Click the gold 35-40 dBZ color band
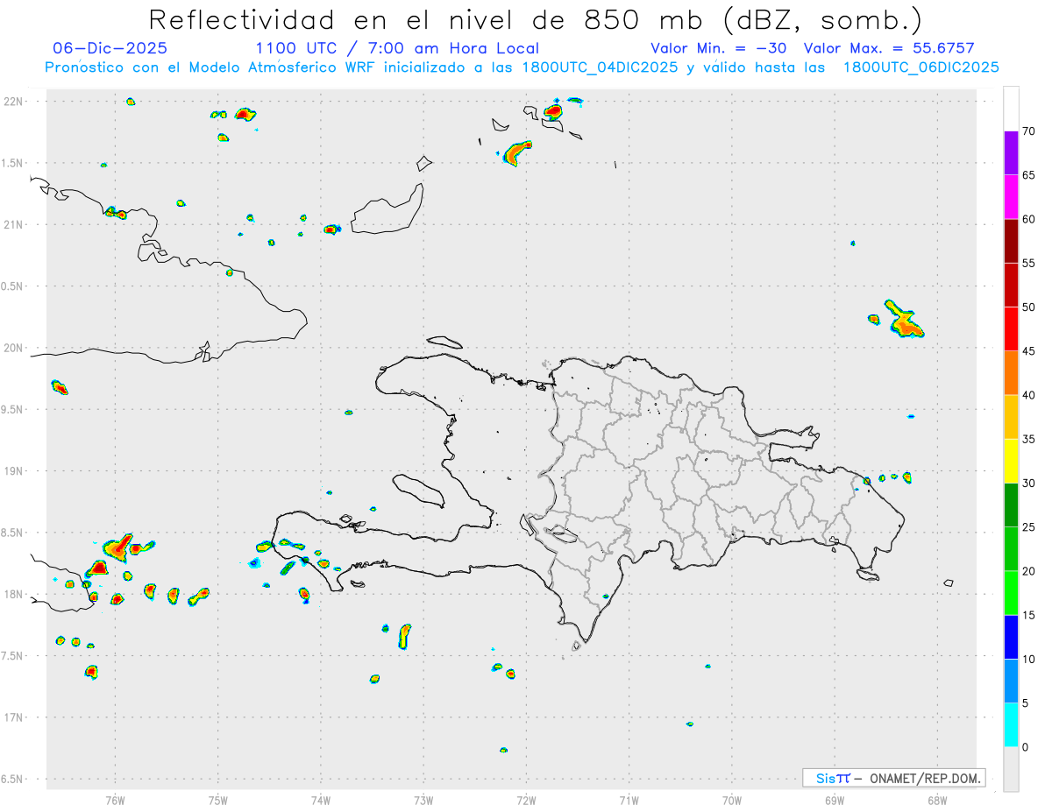 coord(1011,417)
